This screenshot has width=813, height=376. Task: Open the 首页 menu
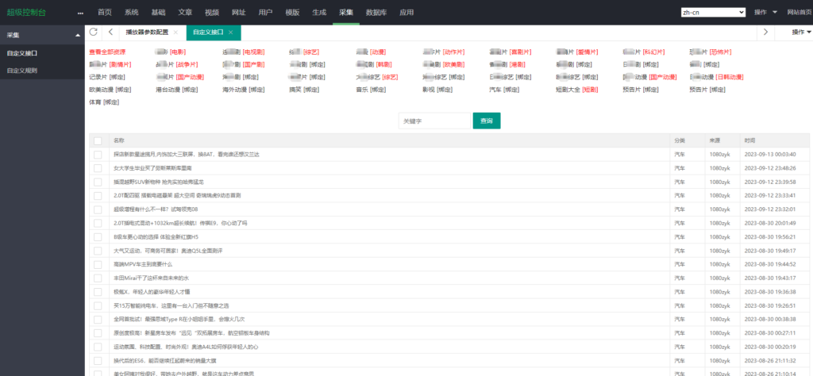[x=105, y=13]
